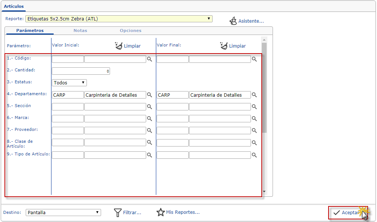
Task: Open lookup for initial Marca value
Action: pos(149,119)
